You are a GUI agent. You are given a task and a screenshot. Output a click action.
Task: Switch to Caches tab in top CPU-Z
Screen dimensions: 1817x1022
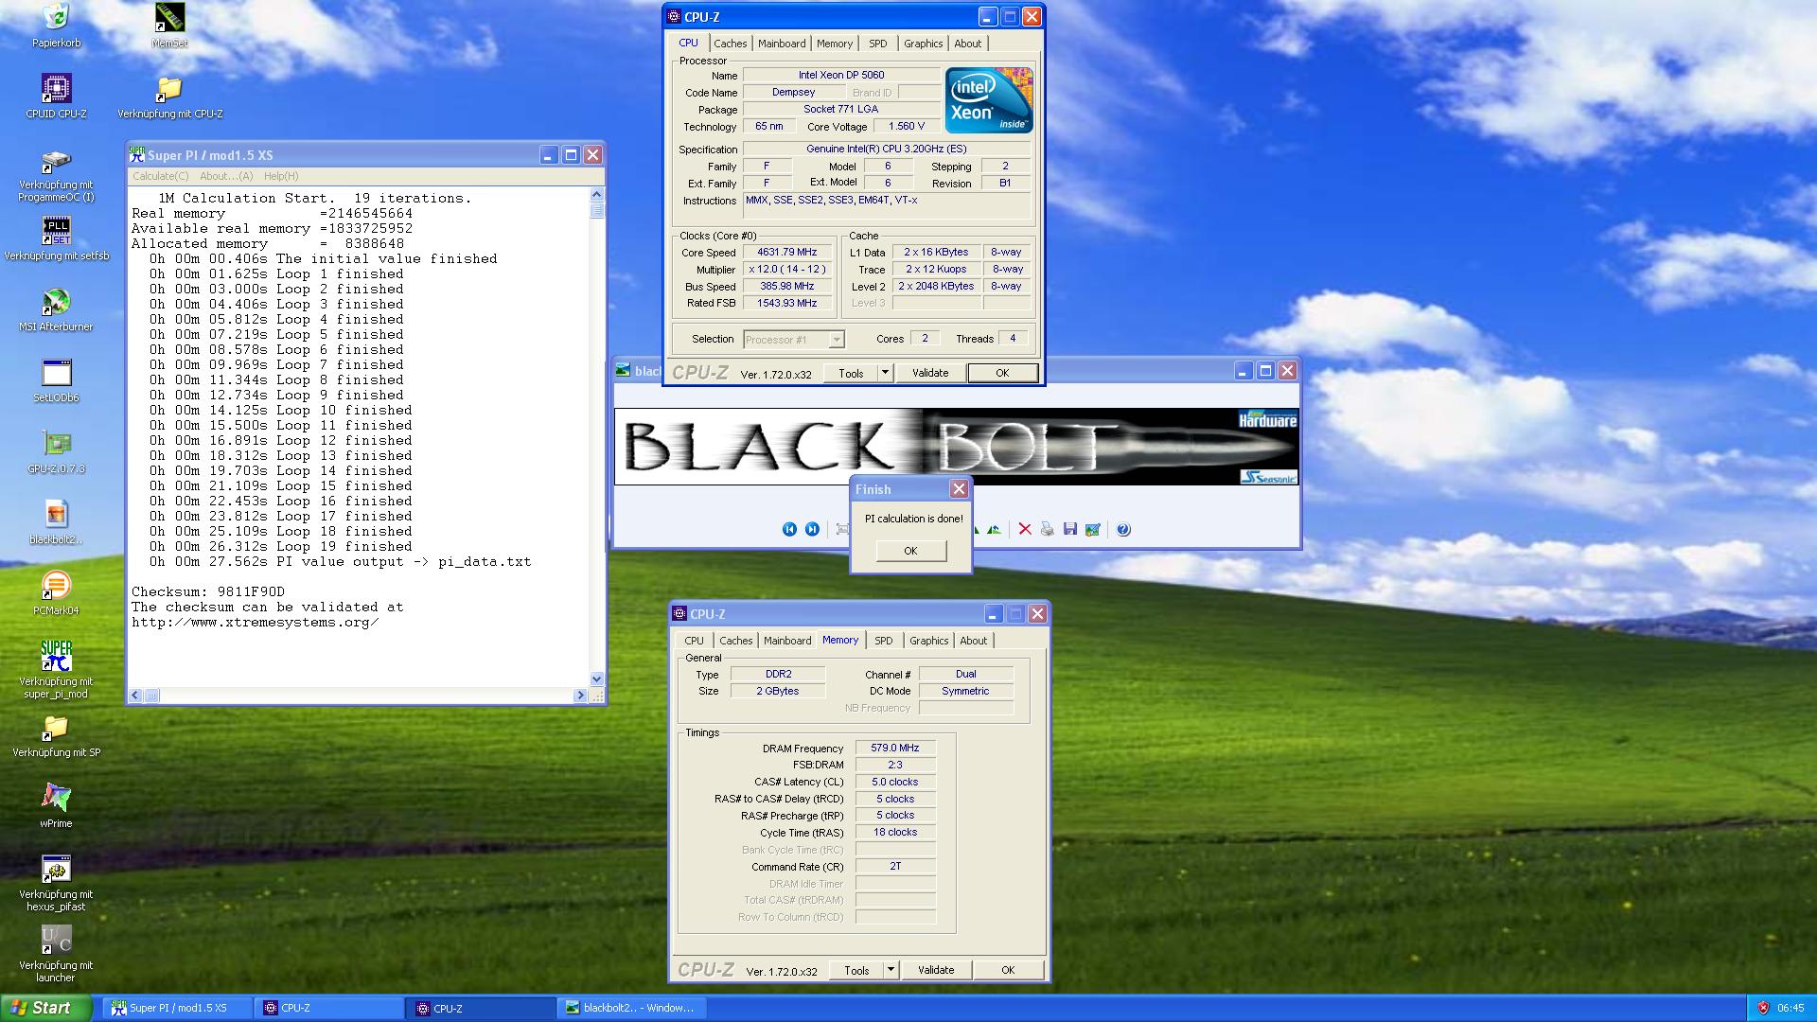pos(730,44)
